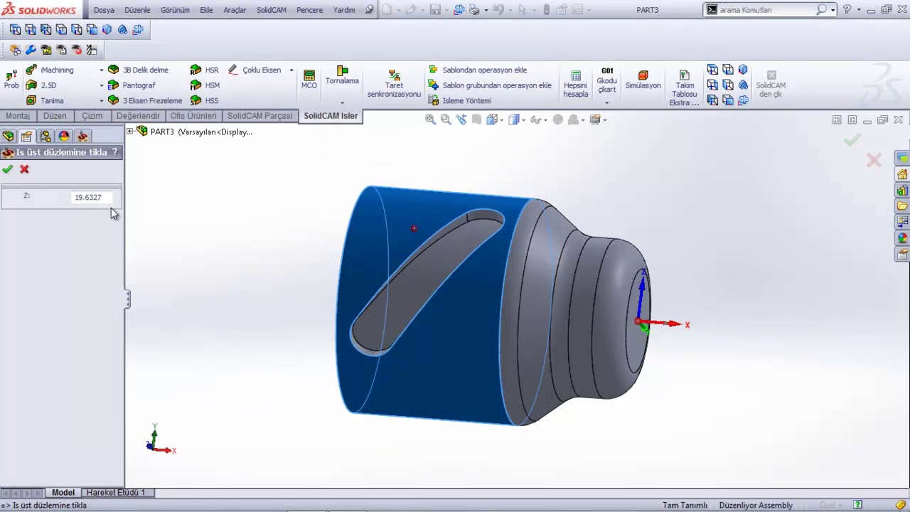
Task: Choose 3 Eksen Frezeleme operation
Action: (145, 100)
